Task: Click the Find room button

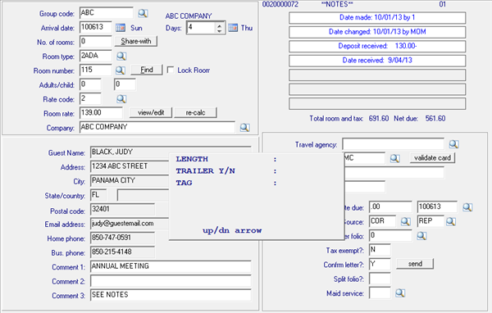Action: [147, 70]
